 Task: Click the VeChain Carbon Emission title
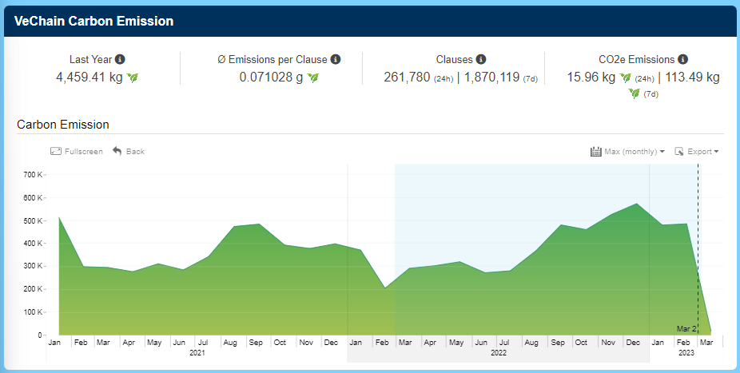tap(94, 22)
